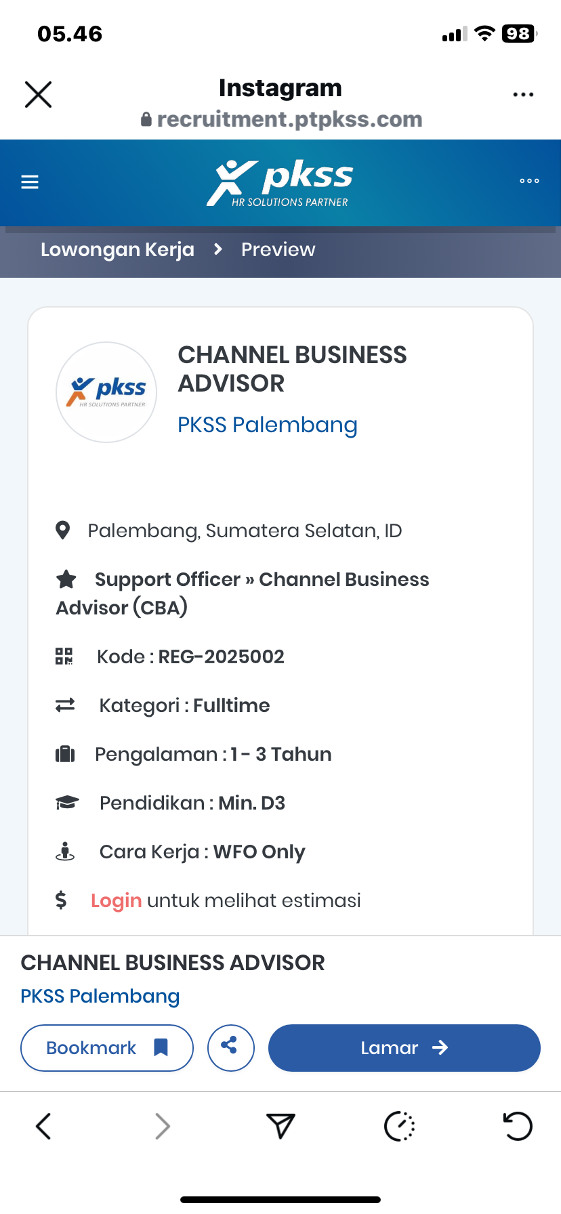Tap the dotted circular timer icon
The height and width of the screenshot is (1214, 561).
click(x=399, y=1126)
